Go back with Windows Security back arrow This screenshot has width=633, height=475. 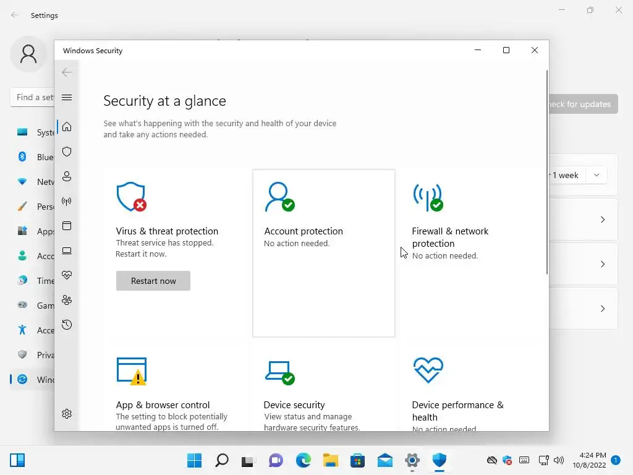pos(67,72)
